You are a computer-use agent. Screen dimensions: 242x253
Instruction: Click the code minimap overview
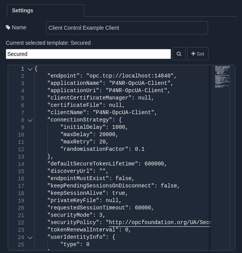pos(222,77)
